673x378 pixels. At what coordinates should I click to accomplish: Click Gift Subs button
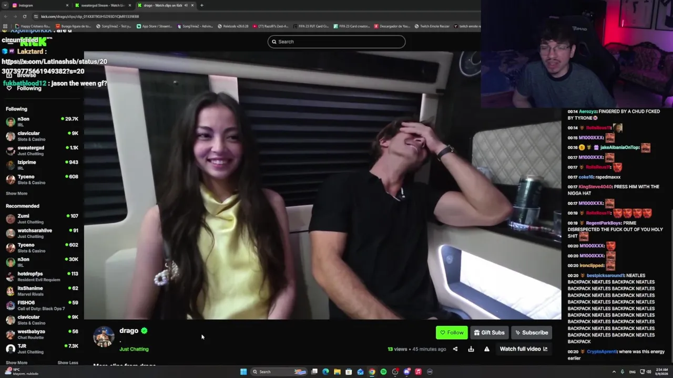pyautogui.click(x=489, y=333)
